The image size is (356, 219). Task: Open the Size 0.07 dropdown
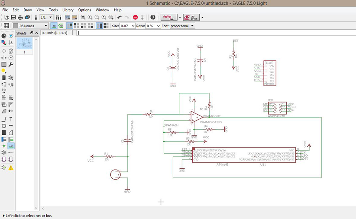(127, 26)
